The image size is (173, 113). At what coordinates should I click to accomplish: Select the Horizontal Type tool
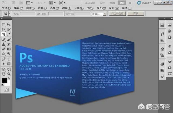coord(9,59)
